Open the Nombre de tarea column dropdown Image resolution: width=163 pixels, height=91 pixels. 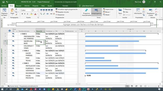click(x=34, y=31)
